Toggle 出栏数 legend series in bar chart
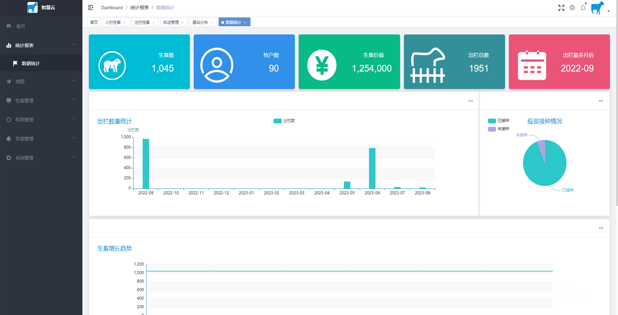 pyautogui.click(x=284, y=121)
